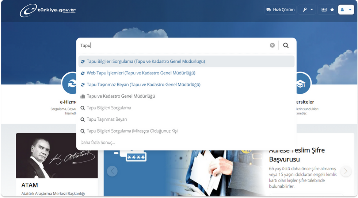358x198 pixels.
Task: Click Atatürk Araştırma Merkezi Başkanlığı text
Action: tap(53, 194)
